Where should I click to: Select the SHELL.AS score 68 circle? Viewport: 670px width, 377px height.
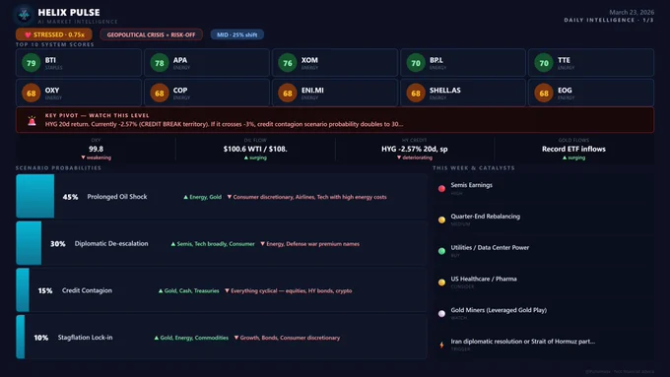coord(416,94)
